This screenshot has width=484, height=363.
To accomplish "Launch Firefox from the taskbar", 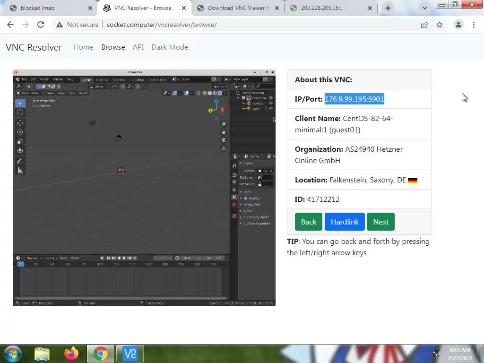I will pos(71,354).
